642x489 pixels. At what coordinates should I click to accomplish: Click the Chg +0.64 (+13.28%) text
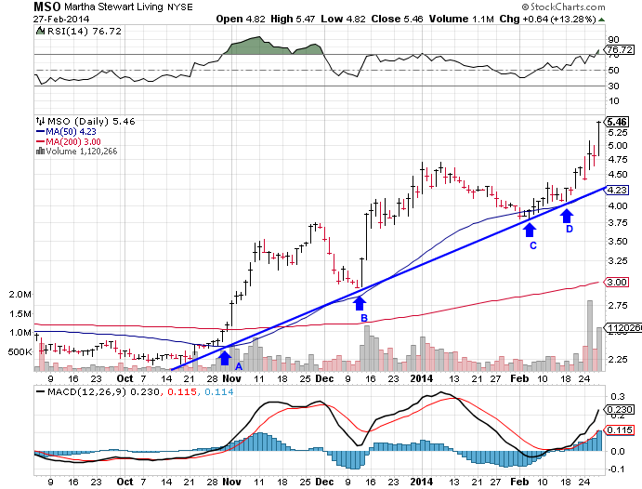click(x=548, y=19)
